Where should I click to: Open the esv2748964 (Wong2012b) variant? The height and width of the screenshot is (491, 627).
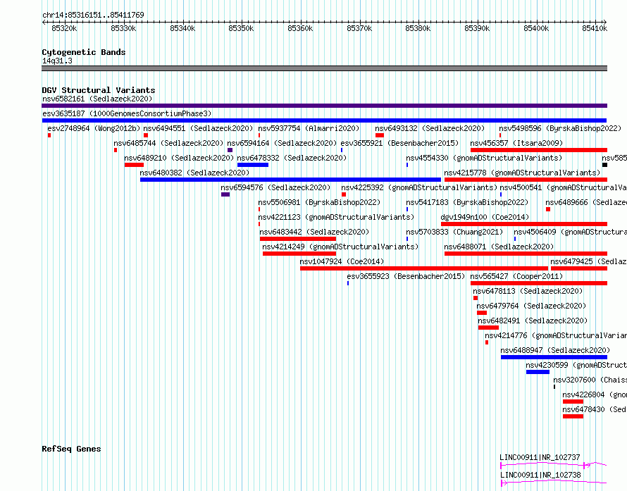pyautogui.click(x=94, y=128)
